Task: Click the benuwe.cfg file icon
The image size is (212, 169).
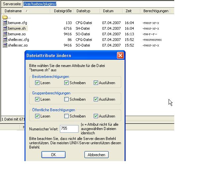Action: pos(5,23)
